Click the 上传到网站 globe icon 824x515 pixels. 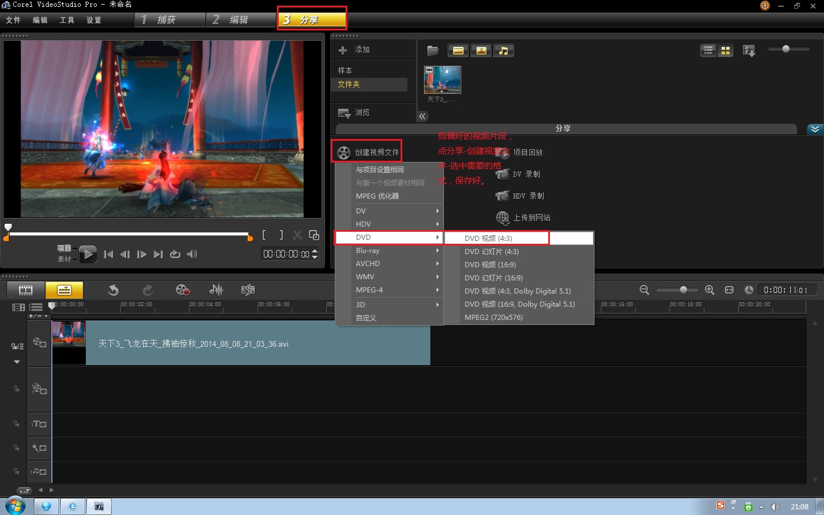tap(502, 217)
